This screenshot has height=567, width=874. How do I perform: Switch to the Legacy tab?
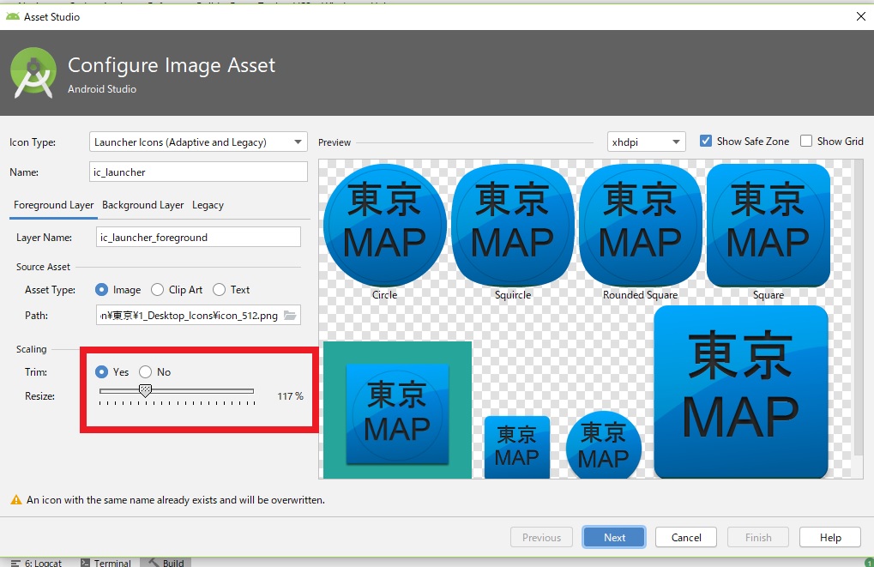[208, 205]
